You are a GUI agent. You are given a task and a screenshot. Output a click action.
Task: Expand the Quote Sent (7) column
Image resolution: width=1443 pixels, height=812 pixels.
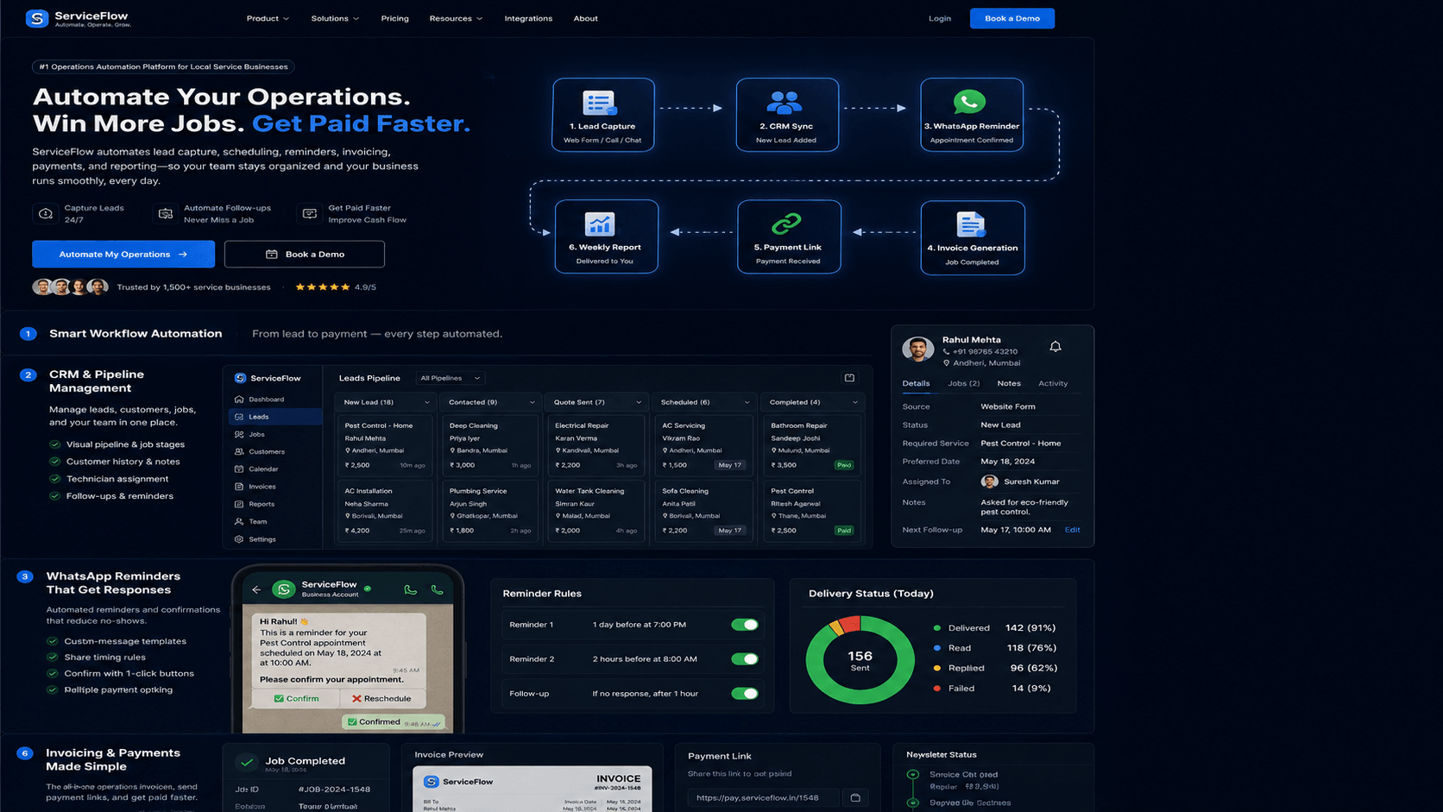point(639,402)
